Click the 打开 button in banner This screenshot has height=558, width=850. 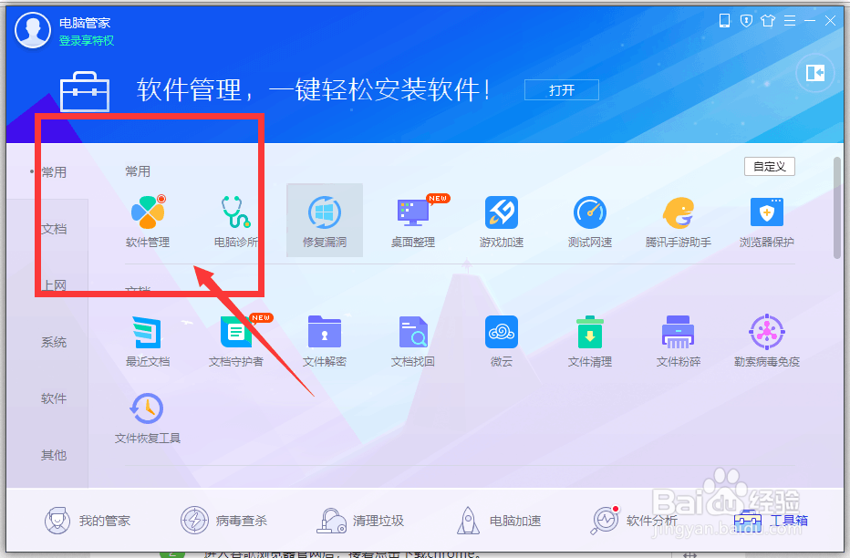pos(562,90)
